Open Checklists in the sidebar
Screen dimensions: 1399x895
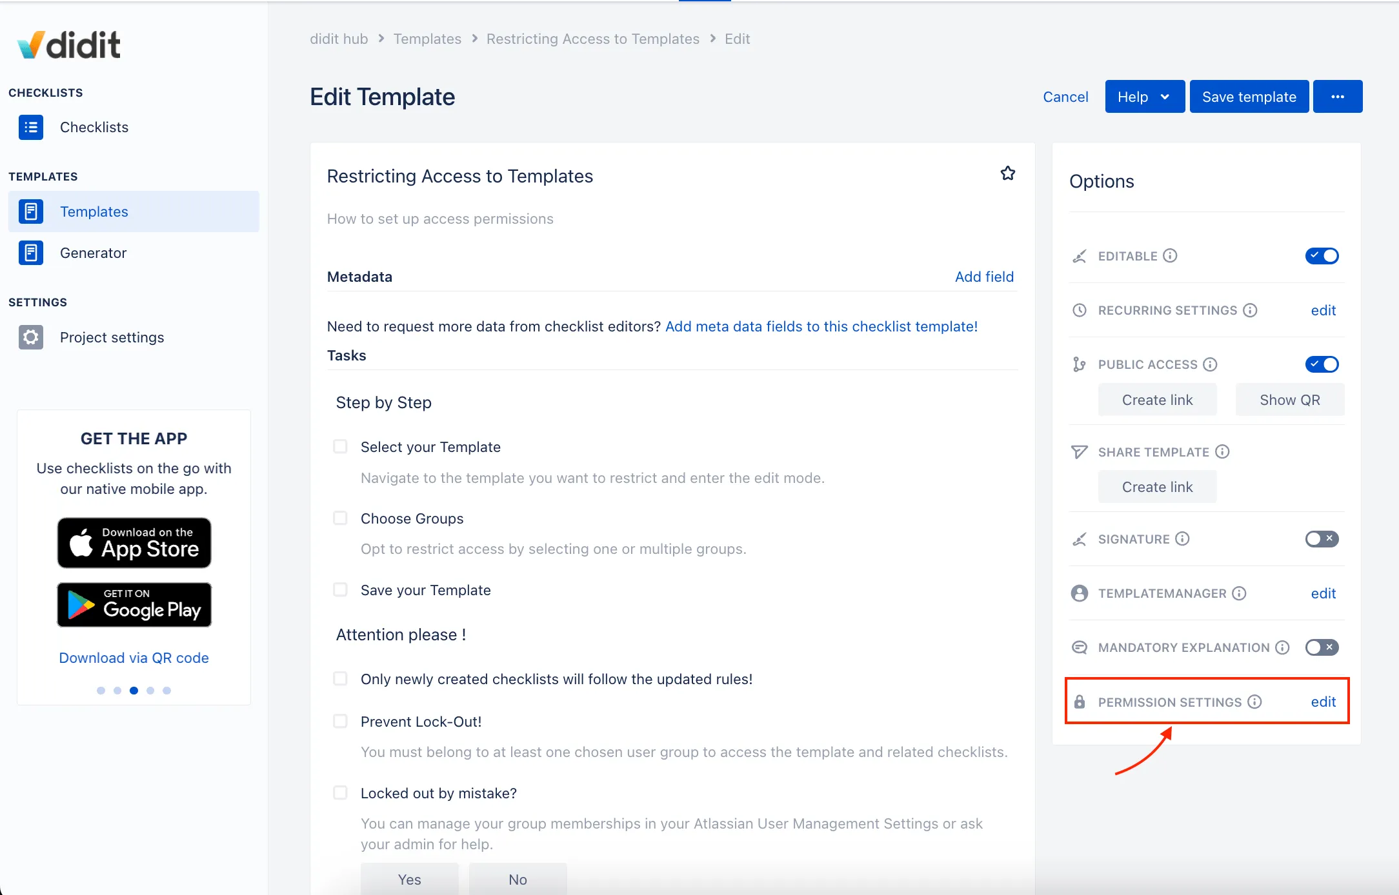point(134,127)
